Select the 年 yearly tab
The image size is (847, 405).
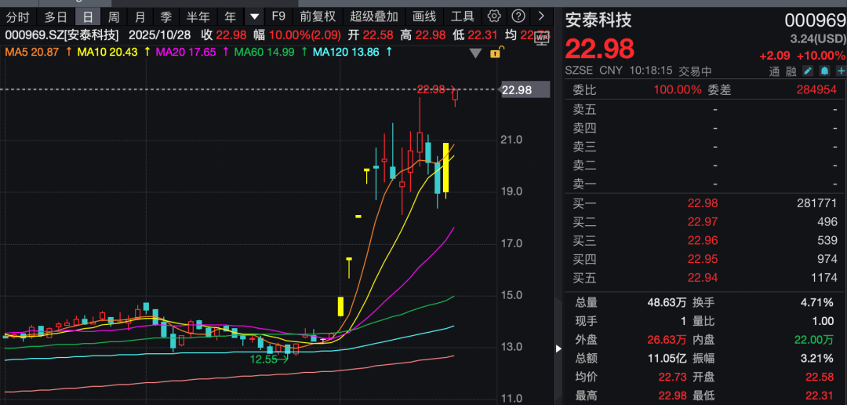click(x=231, y=16)
